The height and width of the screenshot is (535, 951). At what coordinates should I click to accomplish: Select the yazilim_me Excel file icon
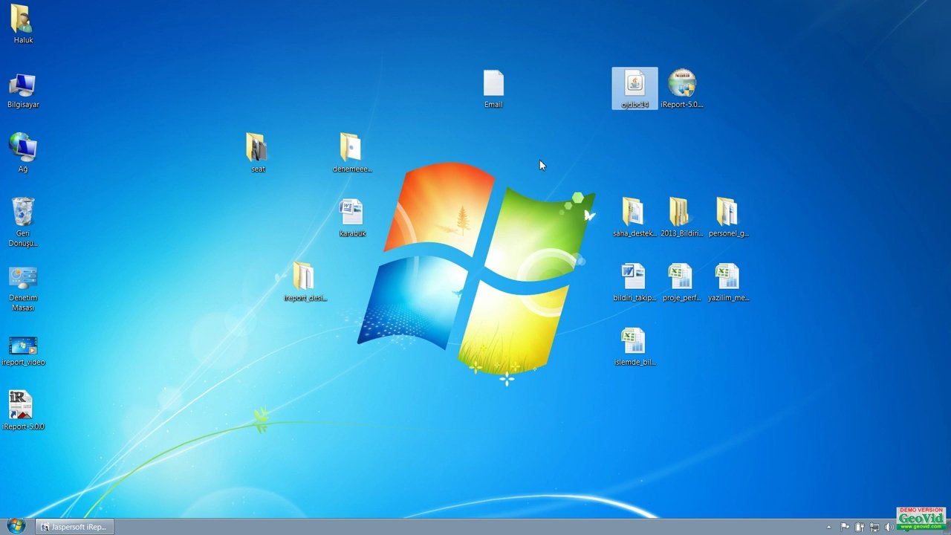727,276
